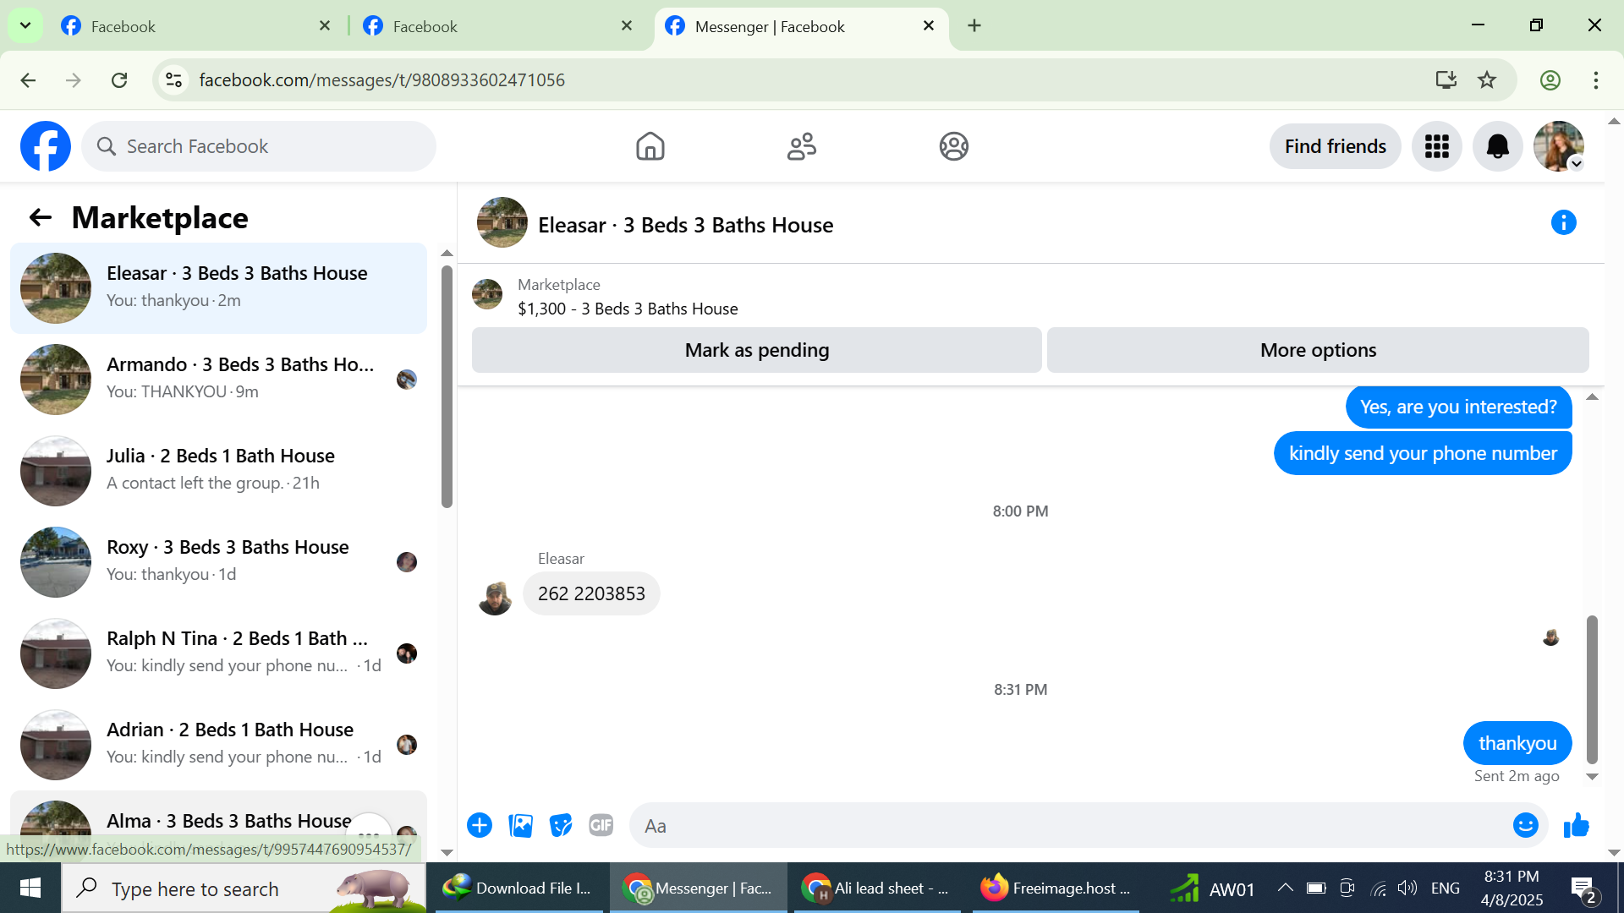Open more actions plus icon in composer

point(480,825)
